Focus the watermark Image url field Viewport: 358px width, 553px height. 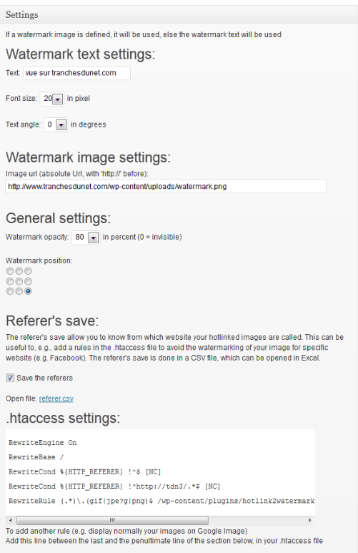(166, 186)
